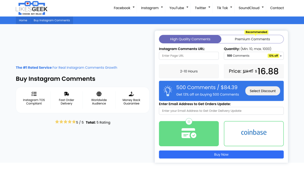Screen dimensions: 304x173
Task: Click the Buy Now button
Action: (221, 154)
